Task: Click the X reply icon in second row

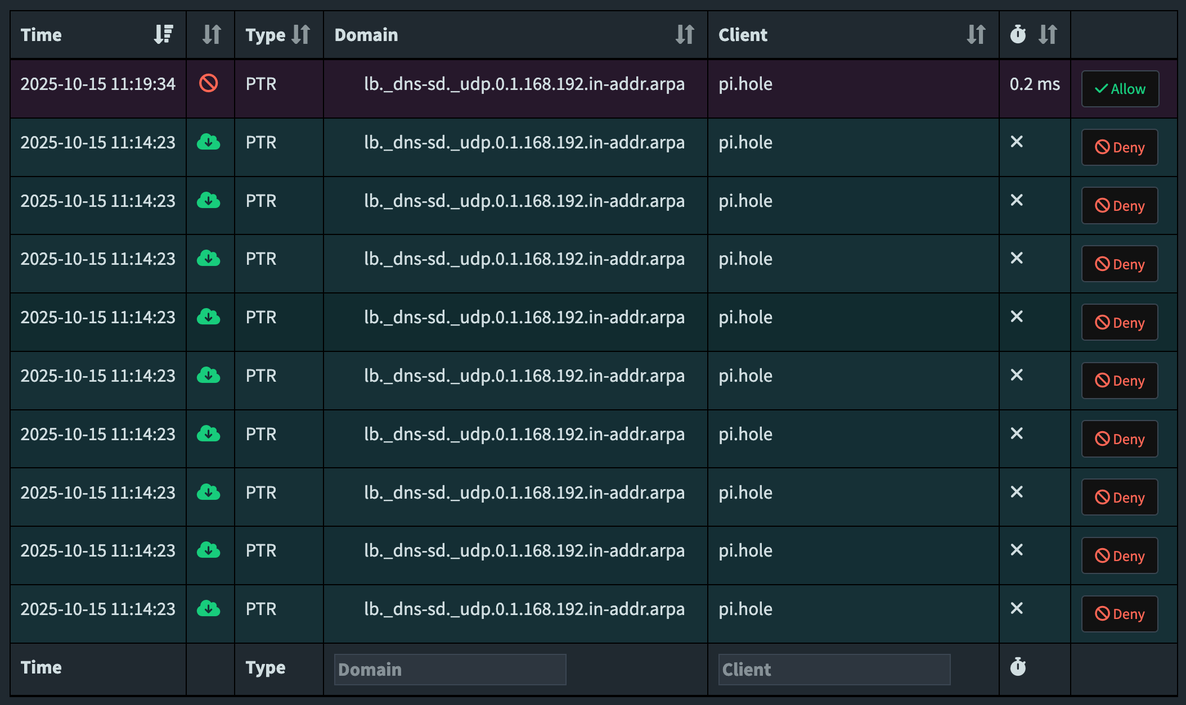Action: [x=1017, y=142]
